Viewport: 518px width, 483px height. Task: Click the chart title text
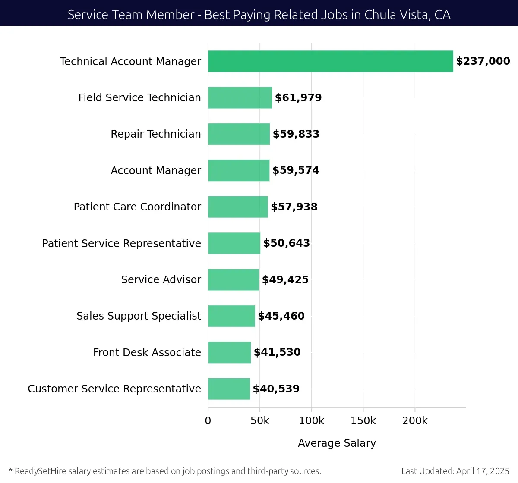[259, 15]
